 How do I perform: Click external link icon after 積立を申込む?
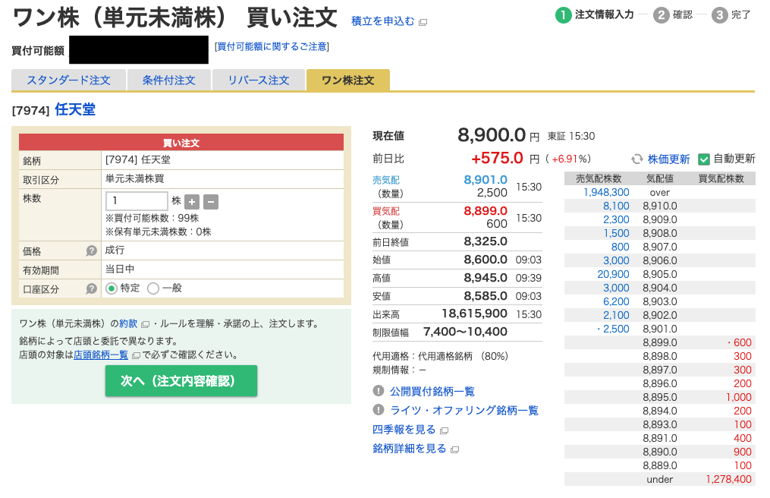pos(423,22)
